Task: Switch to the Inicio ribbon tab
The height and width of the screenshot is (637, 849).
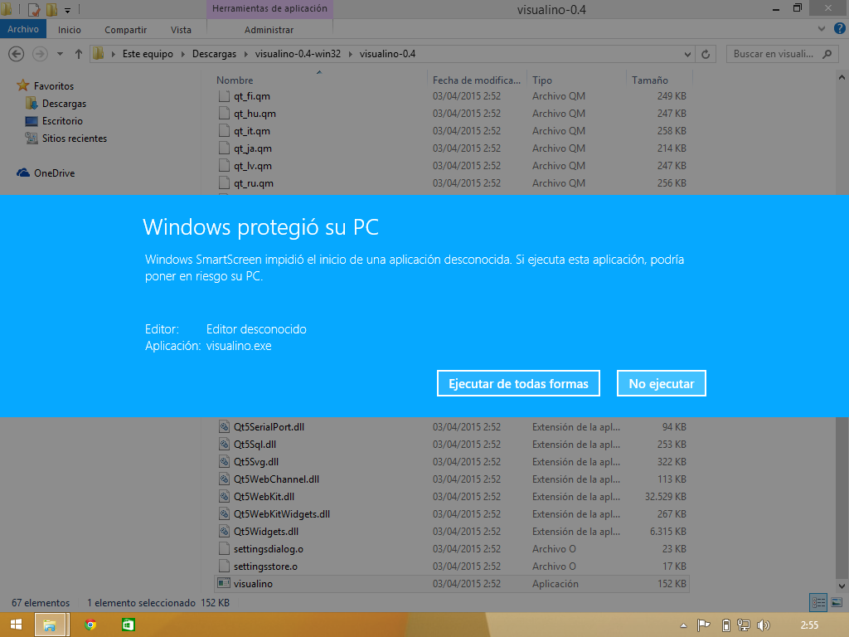Action: click(70, 30)
